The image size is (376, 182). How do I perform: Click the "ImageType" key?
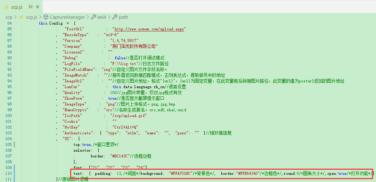(x=74, y=104)
